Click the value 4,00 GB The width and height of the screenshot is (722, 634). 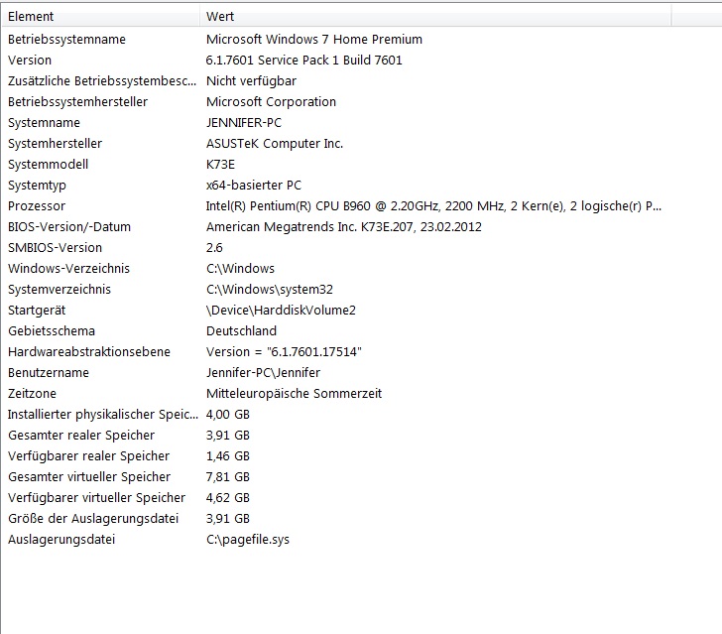coord(227,414)
